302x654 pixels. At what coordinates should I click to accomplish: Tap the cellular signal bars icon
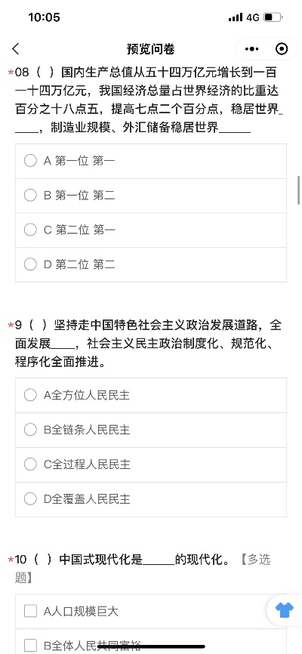pyautogui.click(x=236, y=17)
